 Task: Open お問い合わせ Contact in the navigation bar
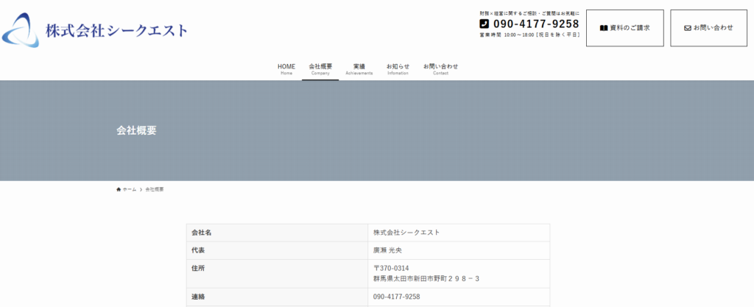[440, 68]
